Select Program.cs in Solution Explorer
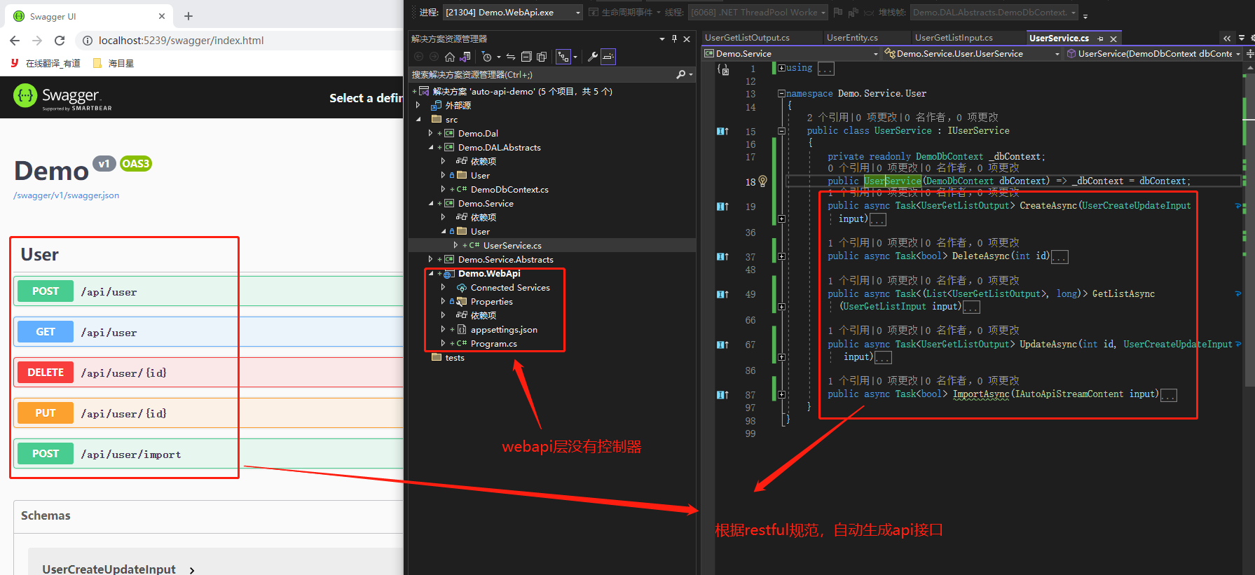The width and height of the screenshot is (1255, 575). [494, 343]
